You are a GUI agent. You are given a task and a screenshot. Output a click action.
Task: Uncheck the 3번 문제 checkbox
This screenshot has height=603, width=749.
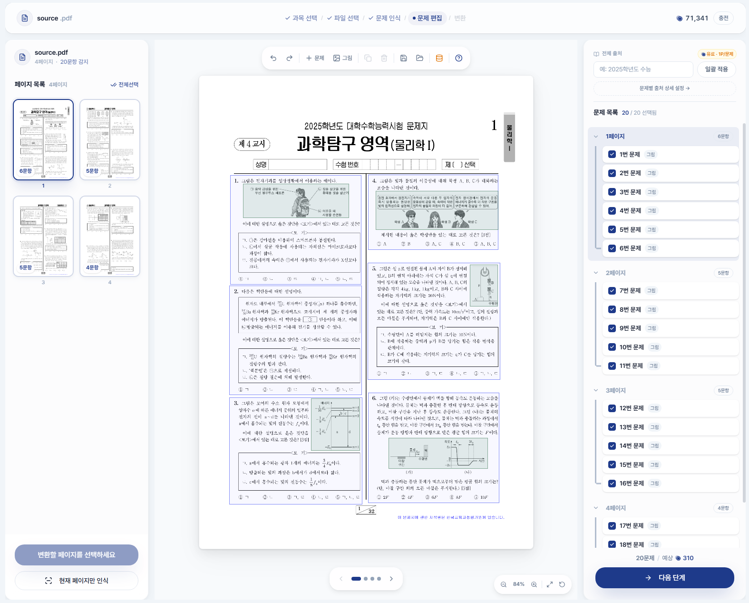(612, 192)
